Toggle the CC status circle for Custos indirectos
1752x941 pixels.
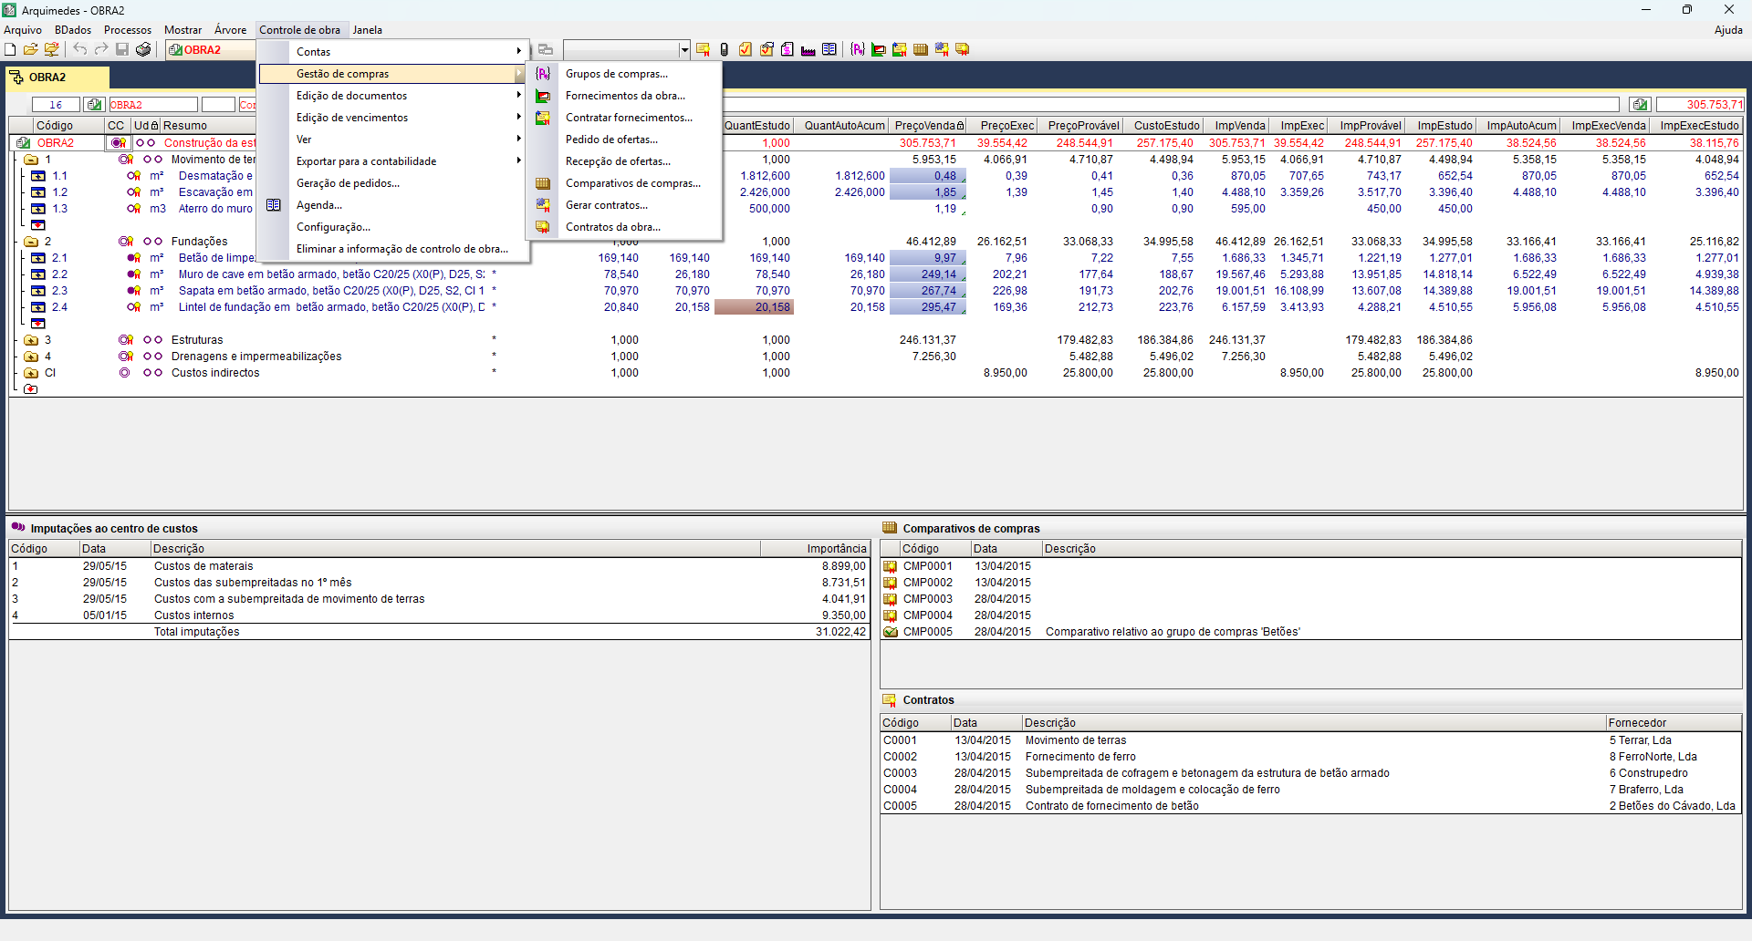point(124,373)
